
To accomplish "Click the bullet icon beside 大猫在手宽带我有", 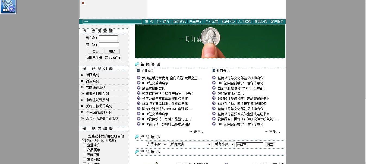I will click(139, 78).
